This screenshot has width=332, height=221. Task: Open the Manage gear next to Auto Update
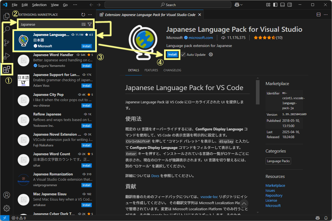click(211, 54)
